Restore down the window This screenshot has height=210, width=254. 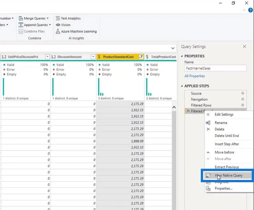[233, 3]
